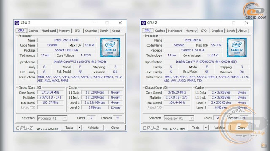
Task: Click i7-6700K CPU @ 4.00GHz specification field
Action: (206, 62)
